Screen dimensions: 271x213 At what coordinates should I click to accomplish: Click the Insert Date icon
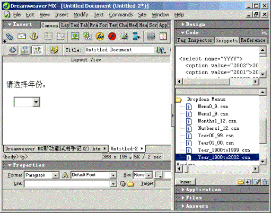point(163,37)
